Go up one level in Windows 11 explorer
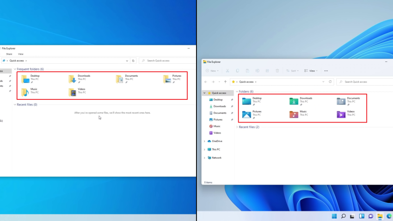The width and height of the screenshot is (393, 221). tap(225, 82)
